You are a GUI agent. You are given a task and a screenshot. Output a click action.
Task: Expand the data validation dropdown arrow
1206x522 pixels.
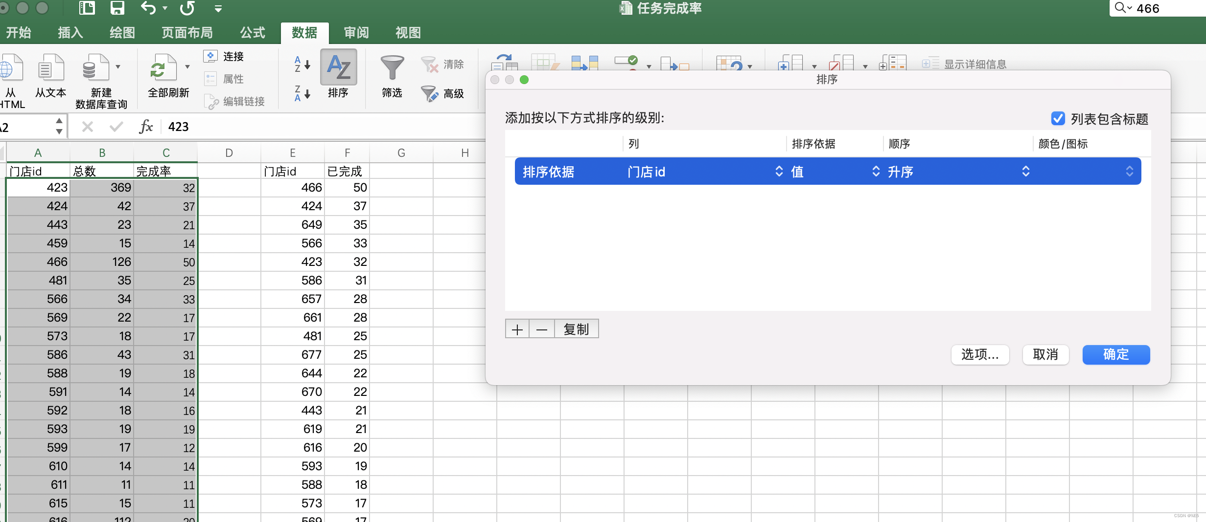click(649, 66)
